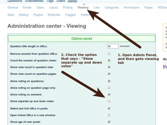Click the Stats link

click(11, 15)
